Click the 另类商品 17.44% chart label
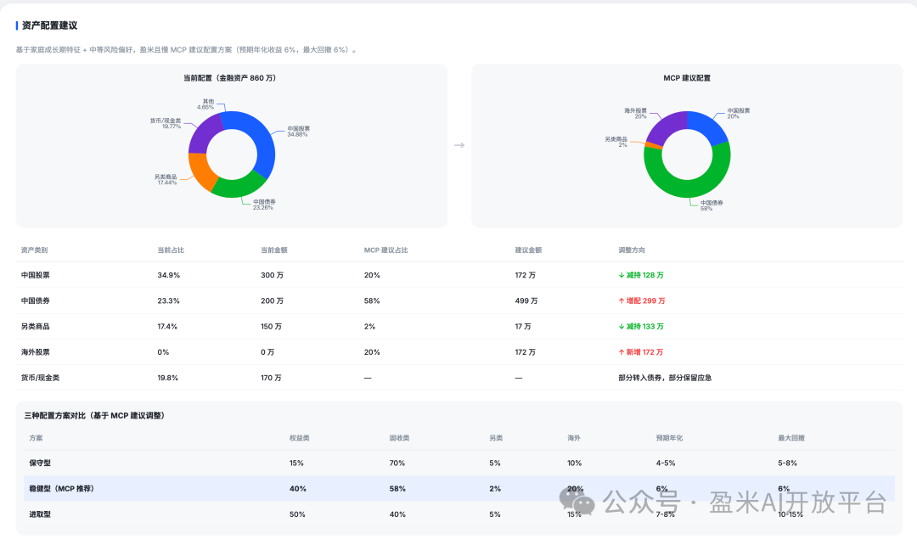 point(166,179)
